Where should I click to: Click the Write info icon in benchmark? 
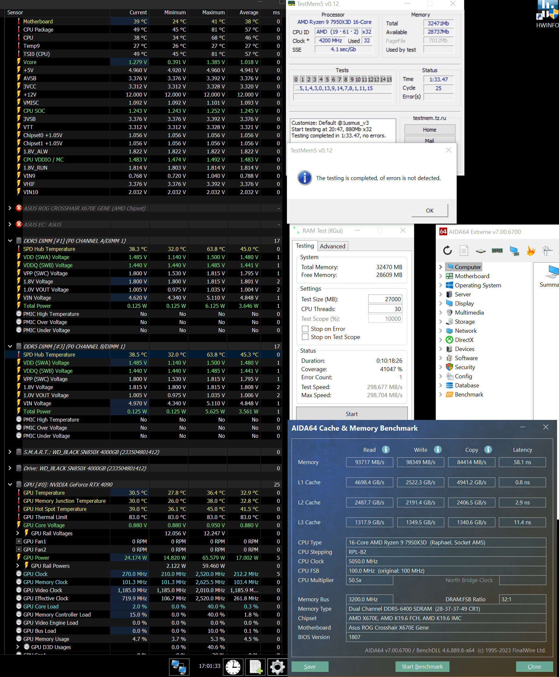(x=438, y=449)
